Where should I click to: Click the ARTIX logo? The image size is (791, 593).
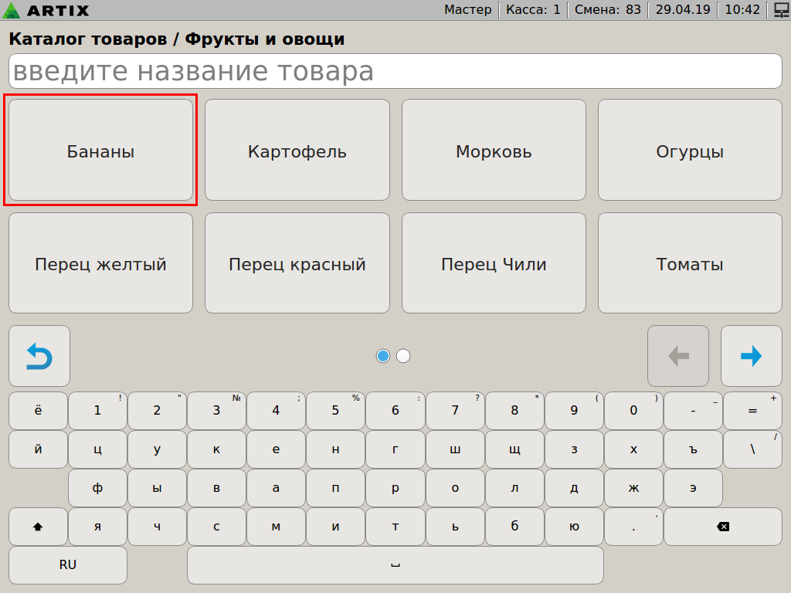[x=46, y=10]
